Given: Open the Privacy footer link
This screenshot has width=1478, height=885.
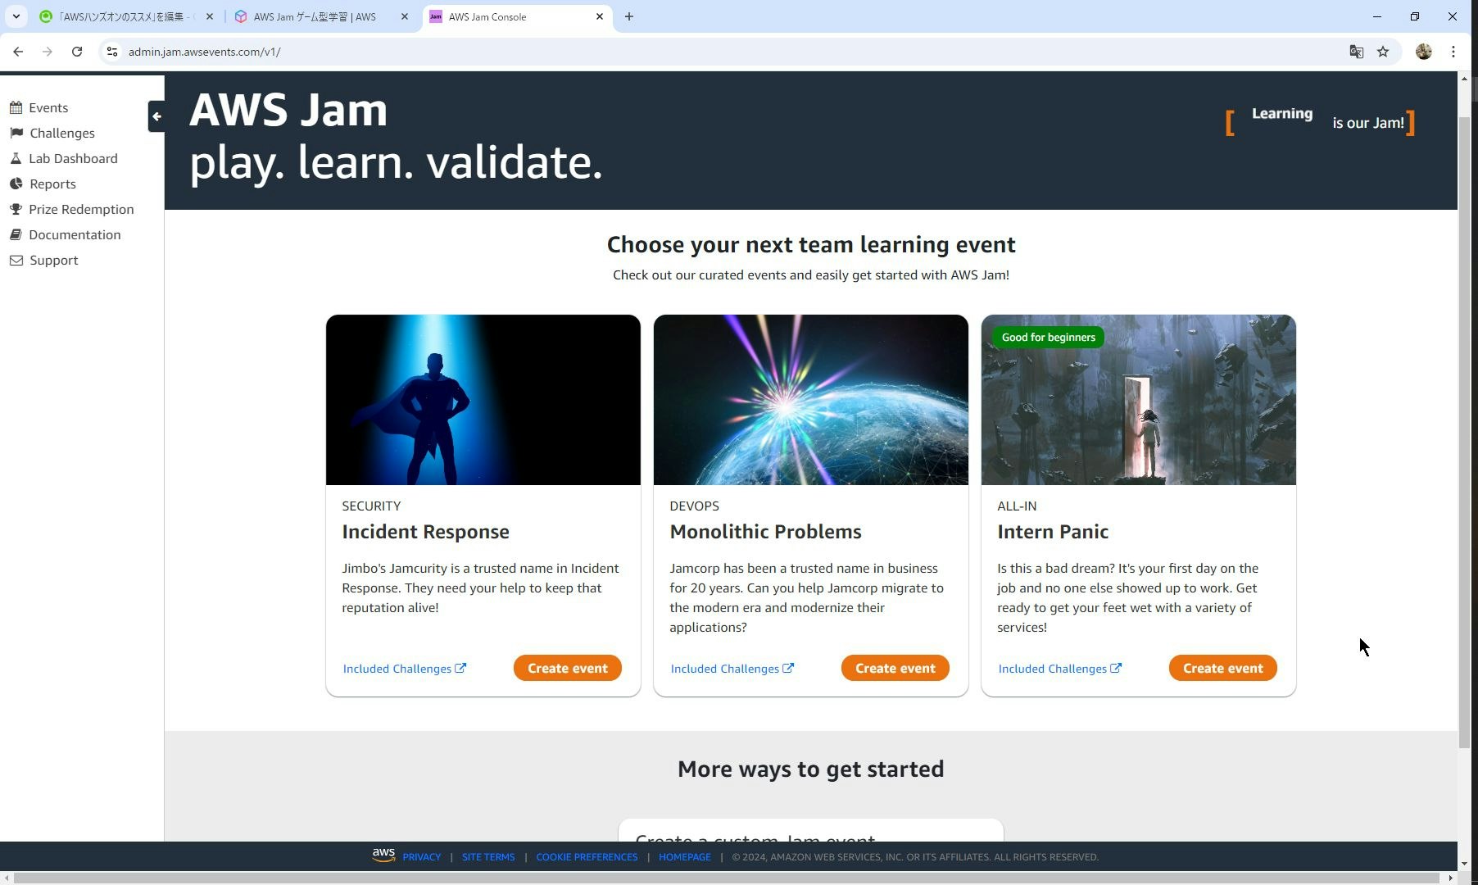Looking at the screenshot, I should [x=421, y=856].
